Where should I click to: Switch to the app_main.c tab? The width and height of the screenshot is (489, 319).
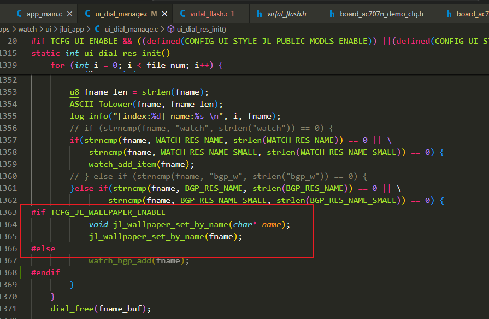(x=44, y=14)
